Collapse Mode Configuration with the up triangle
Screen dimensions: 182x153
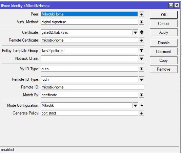[x=142, y=105]
